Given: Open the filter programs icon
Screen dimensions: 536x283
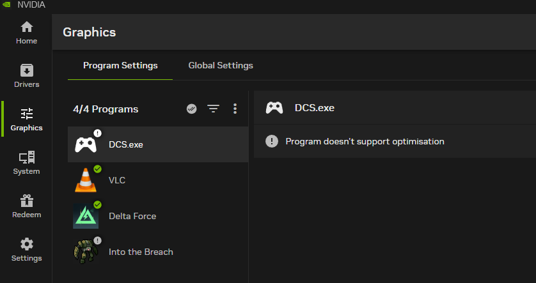Looking at the screenshot, I should pos(213,109).
